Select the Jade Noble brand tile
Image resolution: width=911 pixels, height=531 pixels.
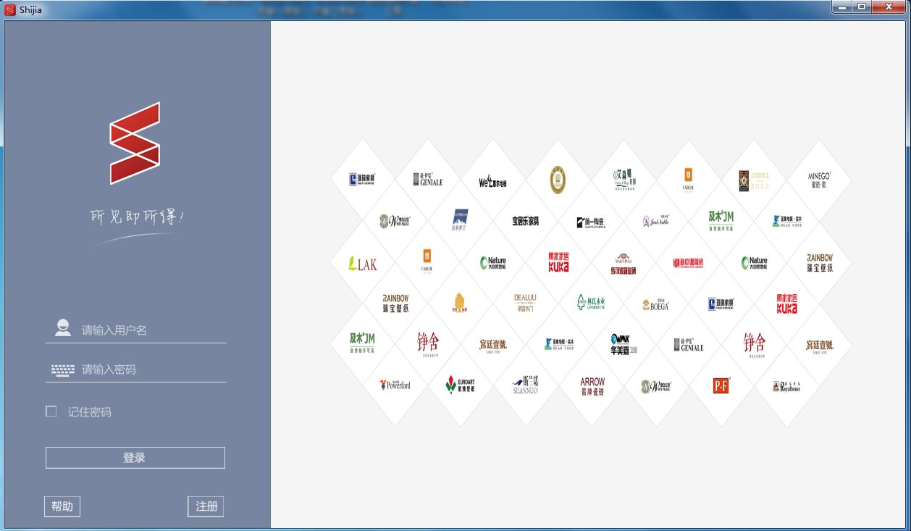click(656, 221)
